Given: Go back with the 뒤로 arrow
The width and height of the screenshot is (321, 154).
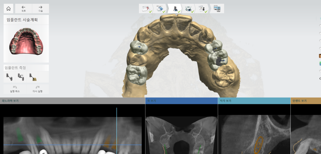Looking at the screenshot, I should click(23, 9).
